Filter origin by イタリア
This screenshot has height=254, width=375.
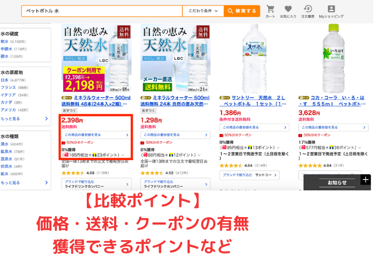pos(9,95)
